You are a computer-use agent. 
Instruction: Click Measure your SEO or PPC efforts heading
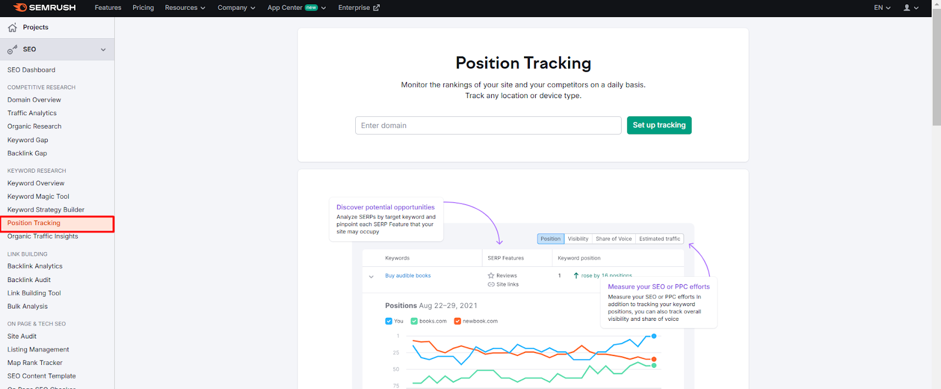click(x=659, y=287)
